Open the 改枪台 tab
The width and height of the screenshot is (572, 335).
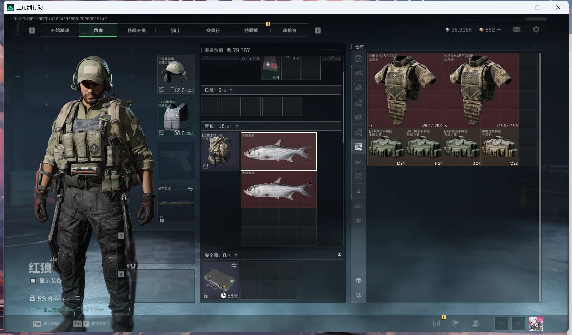[289, 30]
